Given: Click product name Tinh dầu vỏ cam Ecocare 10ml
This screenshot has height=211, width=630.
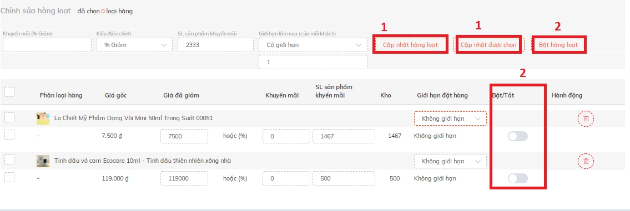Looking at the screenshot, I should click(142, 161).
